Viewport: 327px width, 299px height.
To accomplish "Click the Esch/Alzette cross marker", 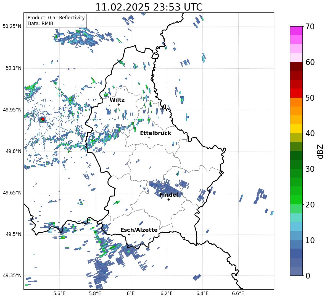I will click(129, 235).
